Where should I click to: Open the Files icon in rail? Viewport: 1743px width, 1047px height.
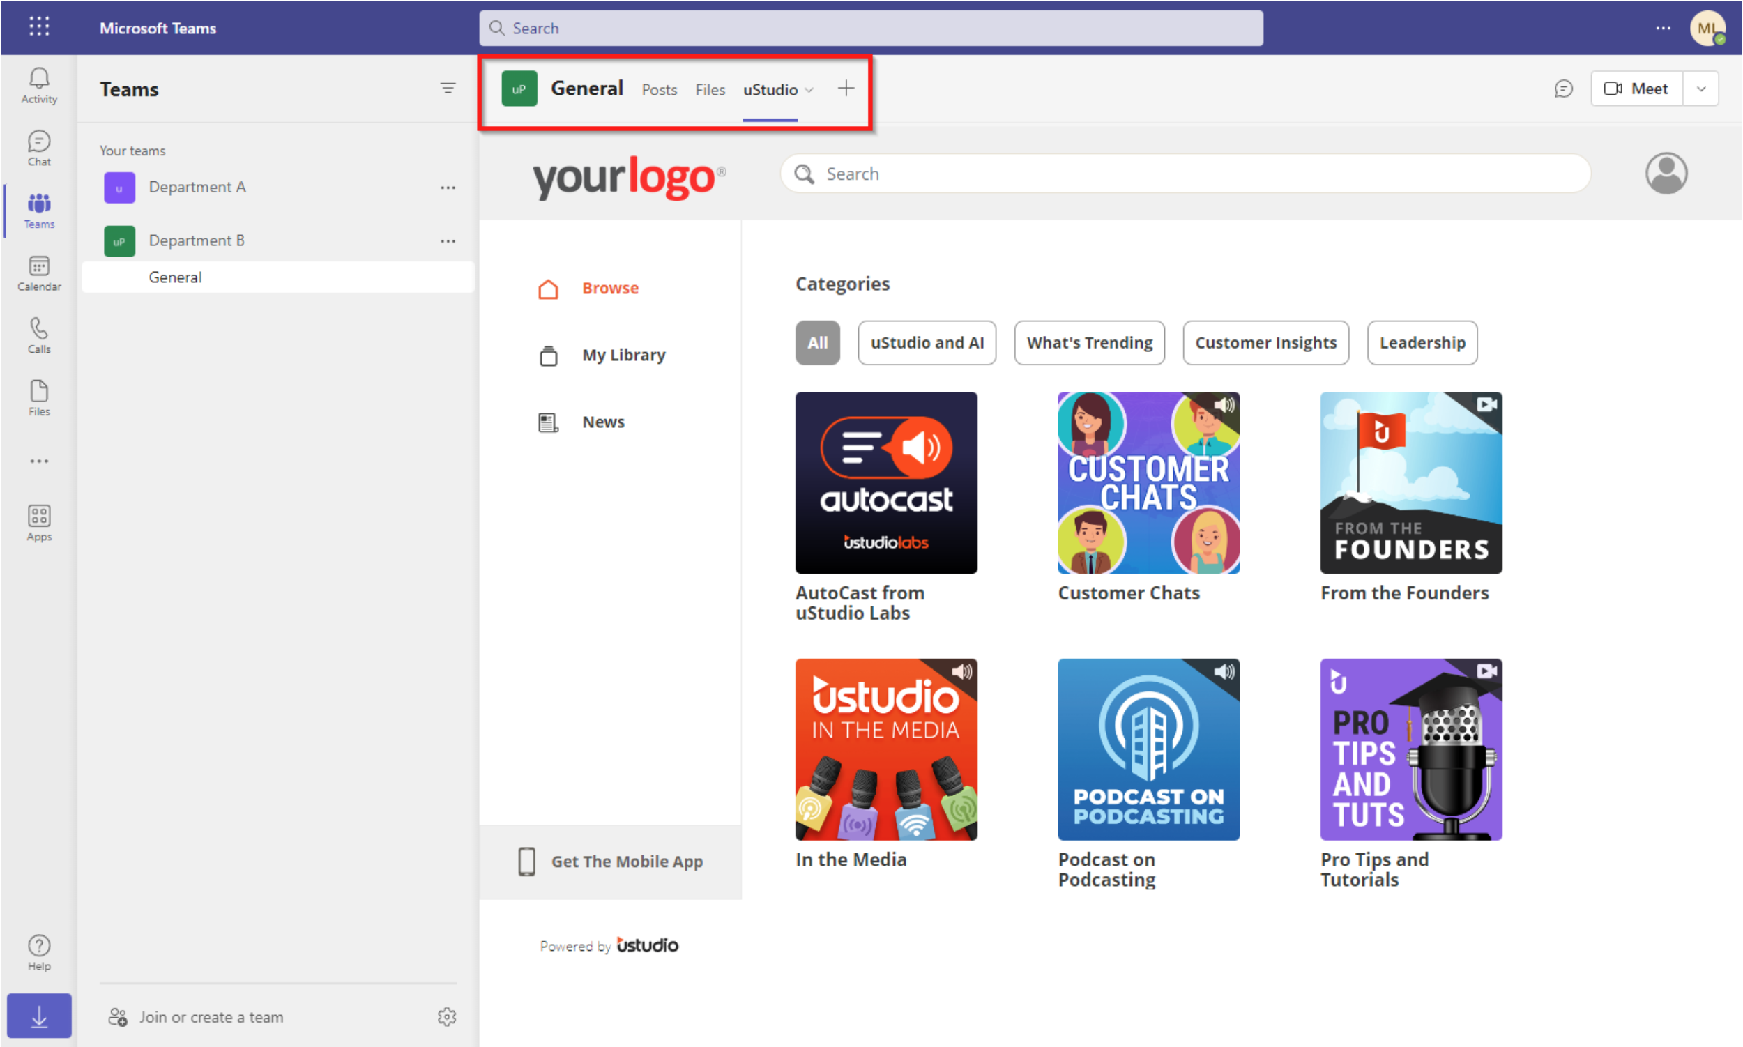(x=39, y=398)
